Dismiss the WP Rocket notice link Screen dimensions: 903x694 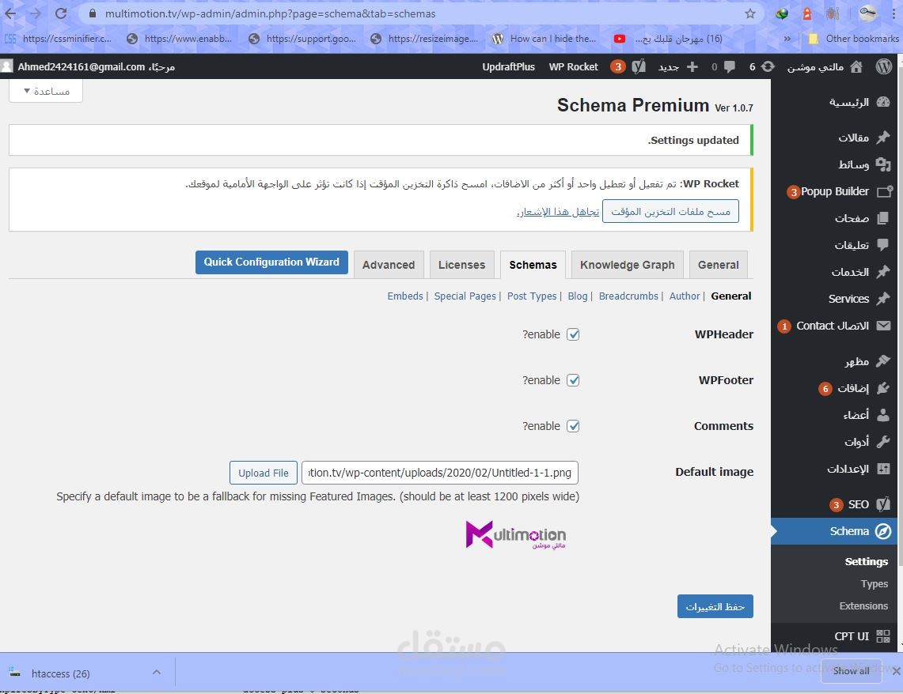pos(558,212)
